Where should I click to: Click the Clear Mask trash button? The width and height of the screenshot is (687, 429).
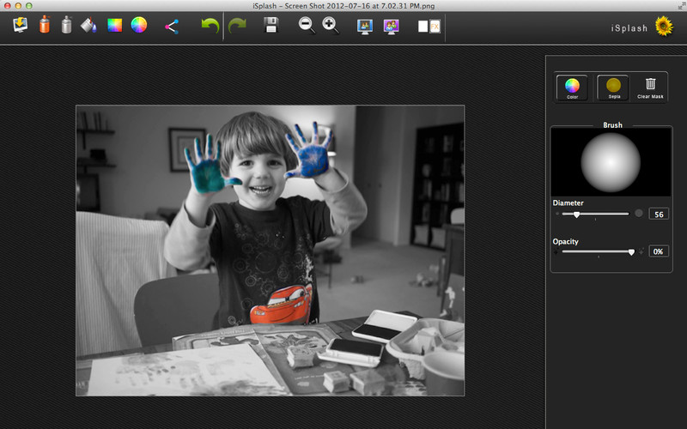coord(650,88)
